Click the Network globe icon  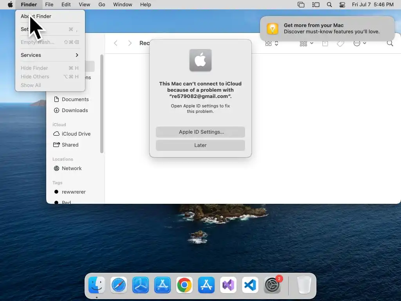tap(56, 169)
